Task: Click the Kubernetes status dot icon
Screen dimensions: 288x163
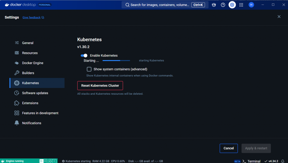Action: 63,161
